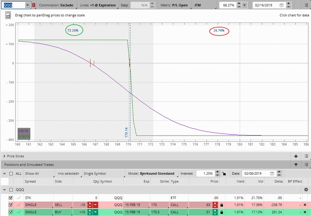Screen dimensions: 311x216
Task: Increase the 68.27% probability value with plus
Action: (x=239, y=4)
